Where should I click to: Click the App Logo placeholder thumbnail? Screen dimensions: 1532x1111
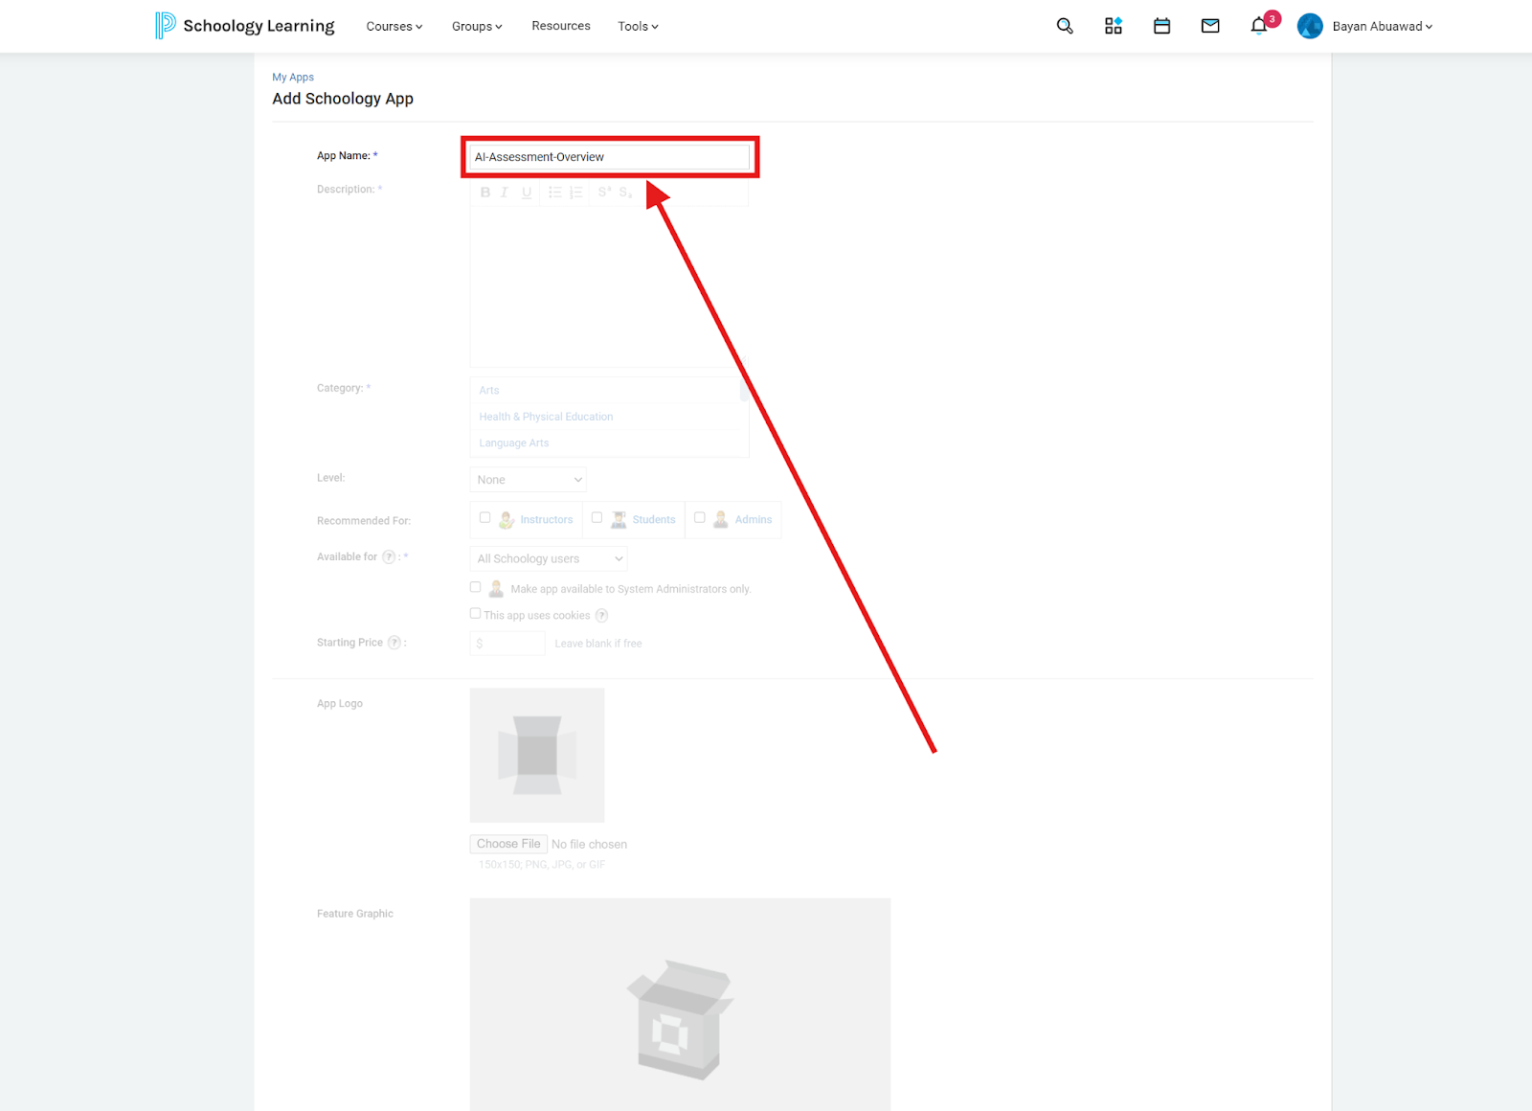(x=537, y=755)
